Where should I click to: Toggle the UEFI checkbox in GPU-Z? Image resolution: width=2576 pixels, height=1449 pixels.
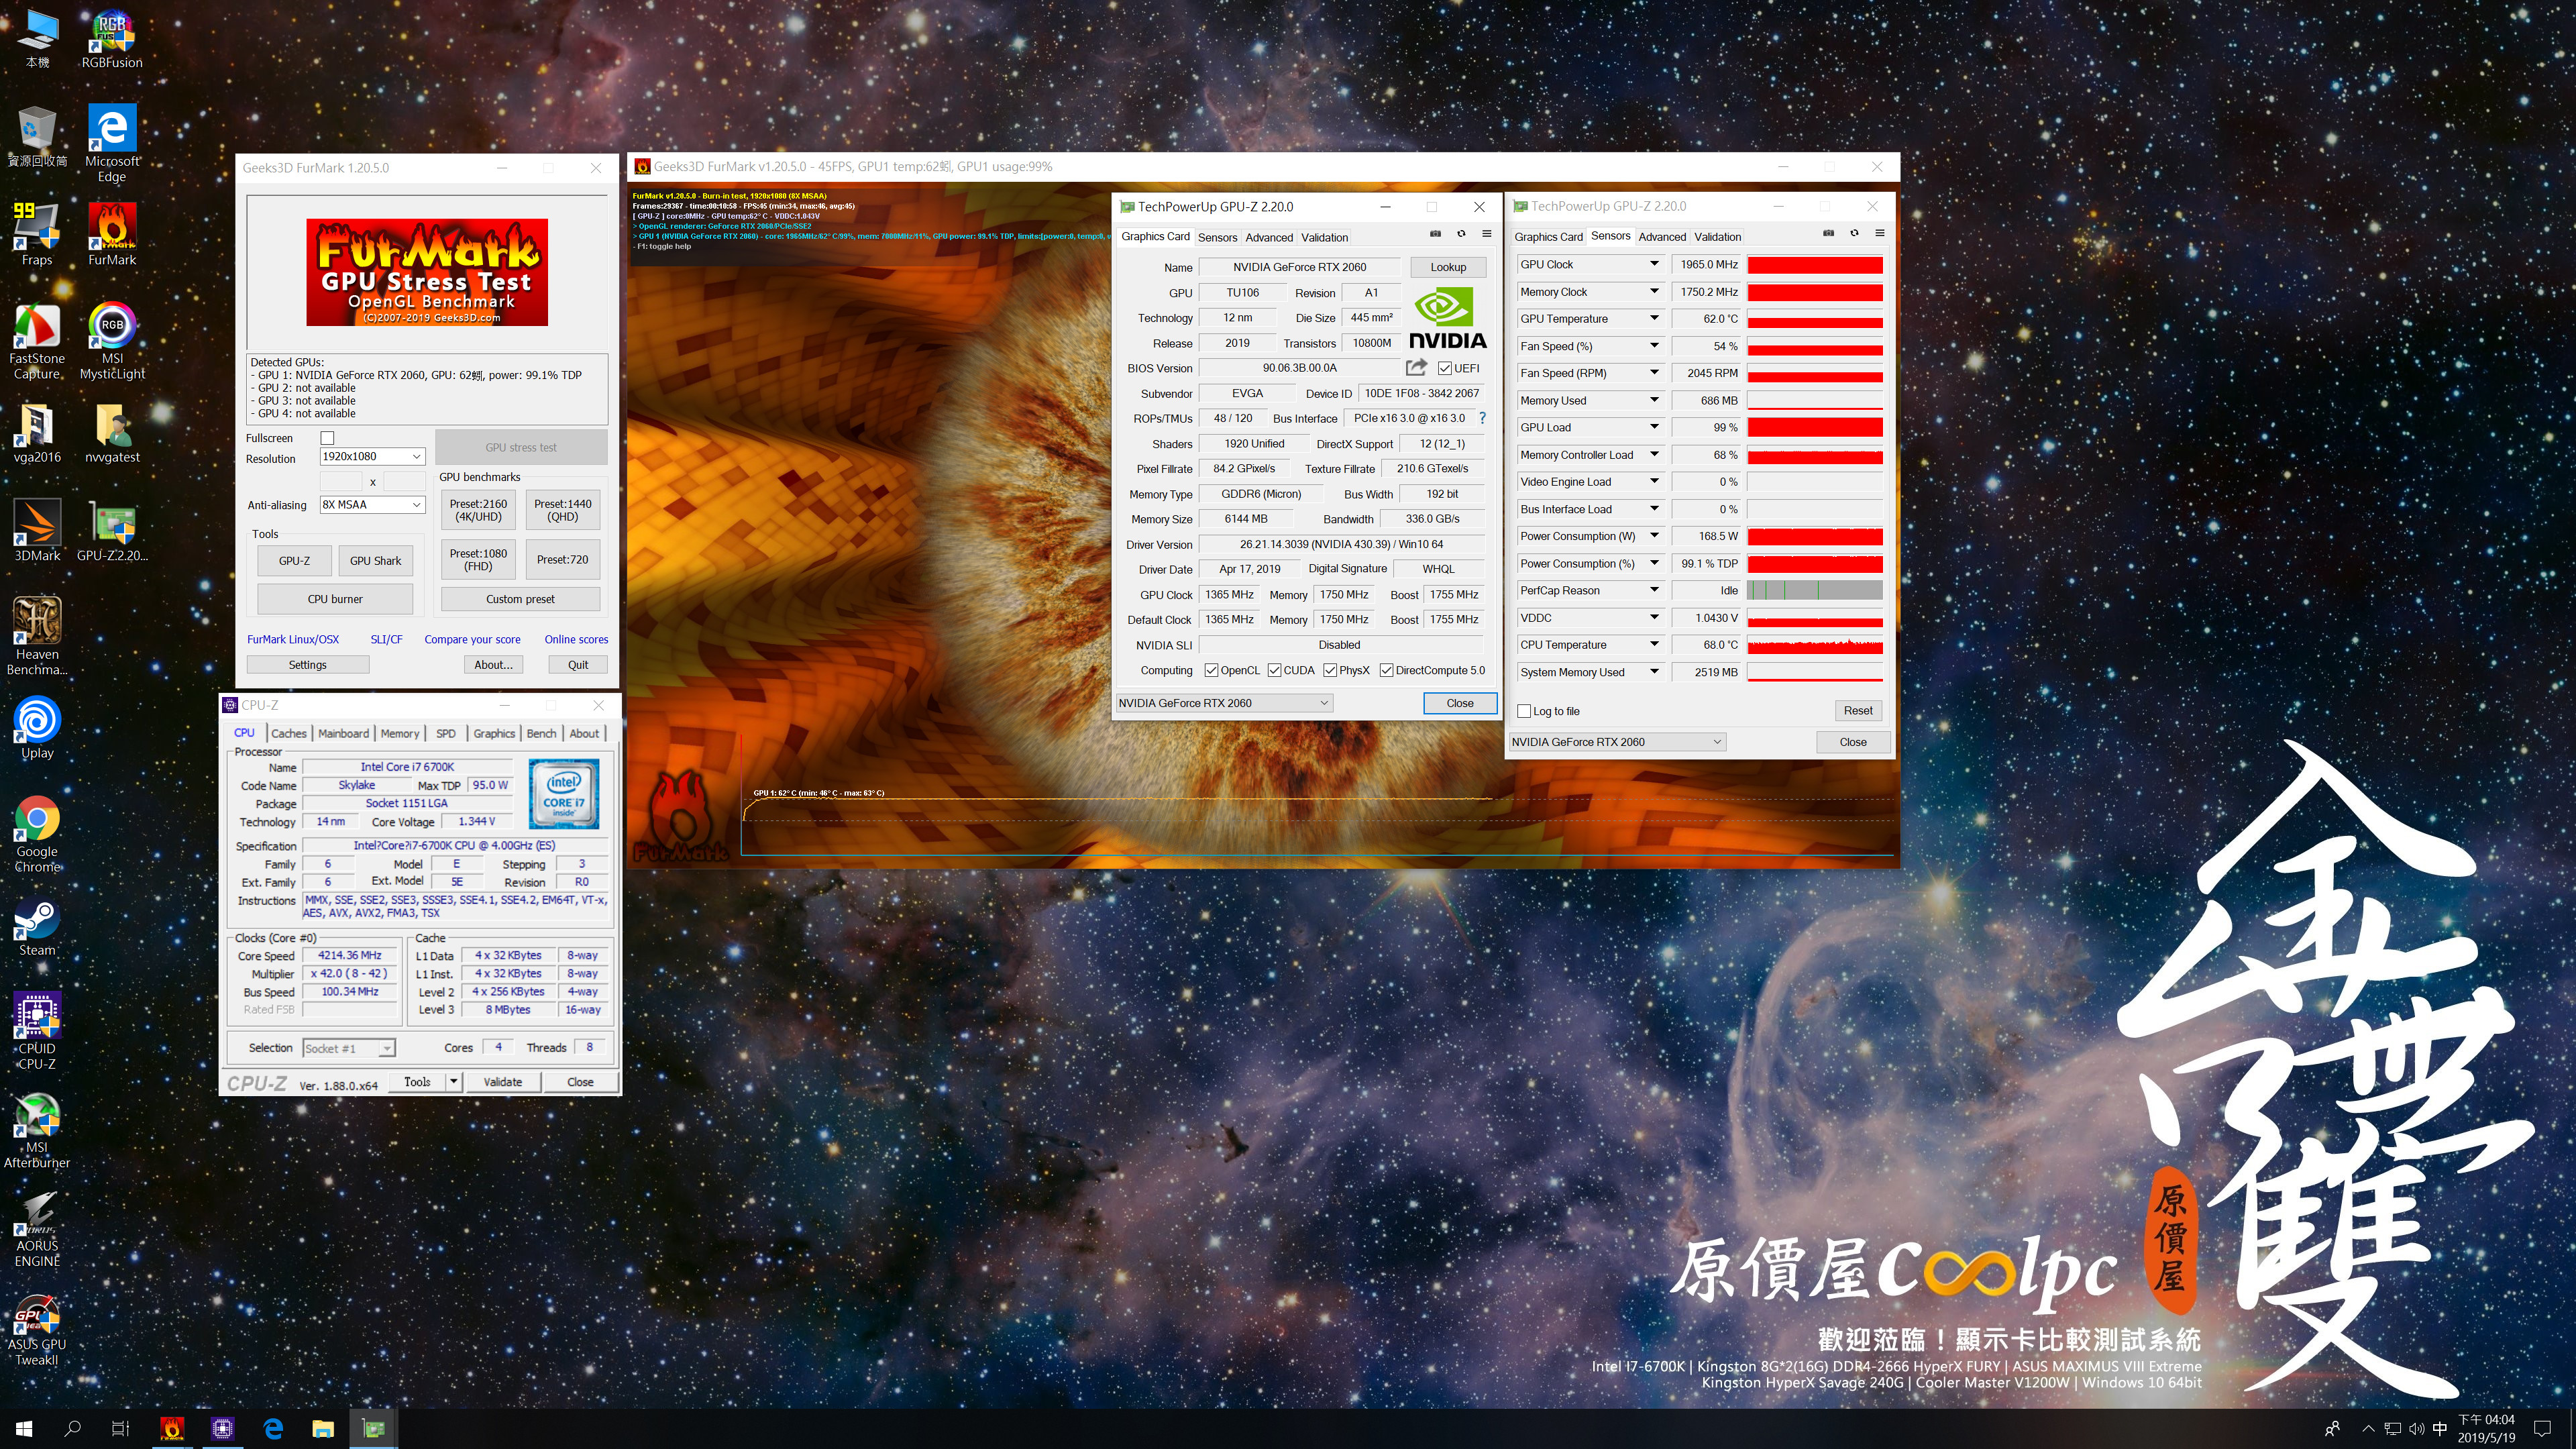(x=1444, y=368)
